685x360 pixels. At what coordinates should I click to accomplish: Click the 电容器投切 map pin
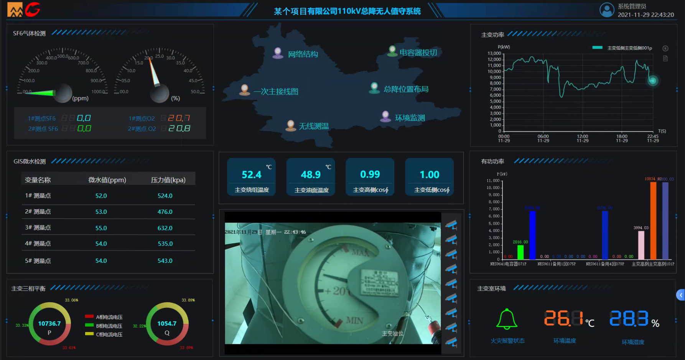tap(392, 51)
